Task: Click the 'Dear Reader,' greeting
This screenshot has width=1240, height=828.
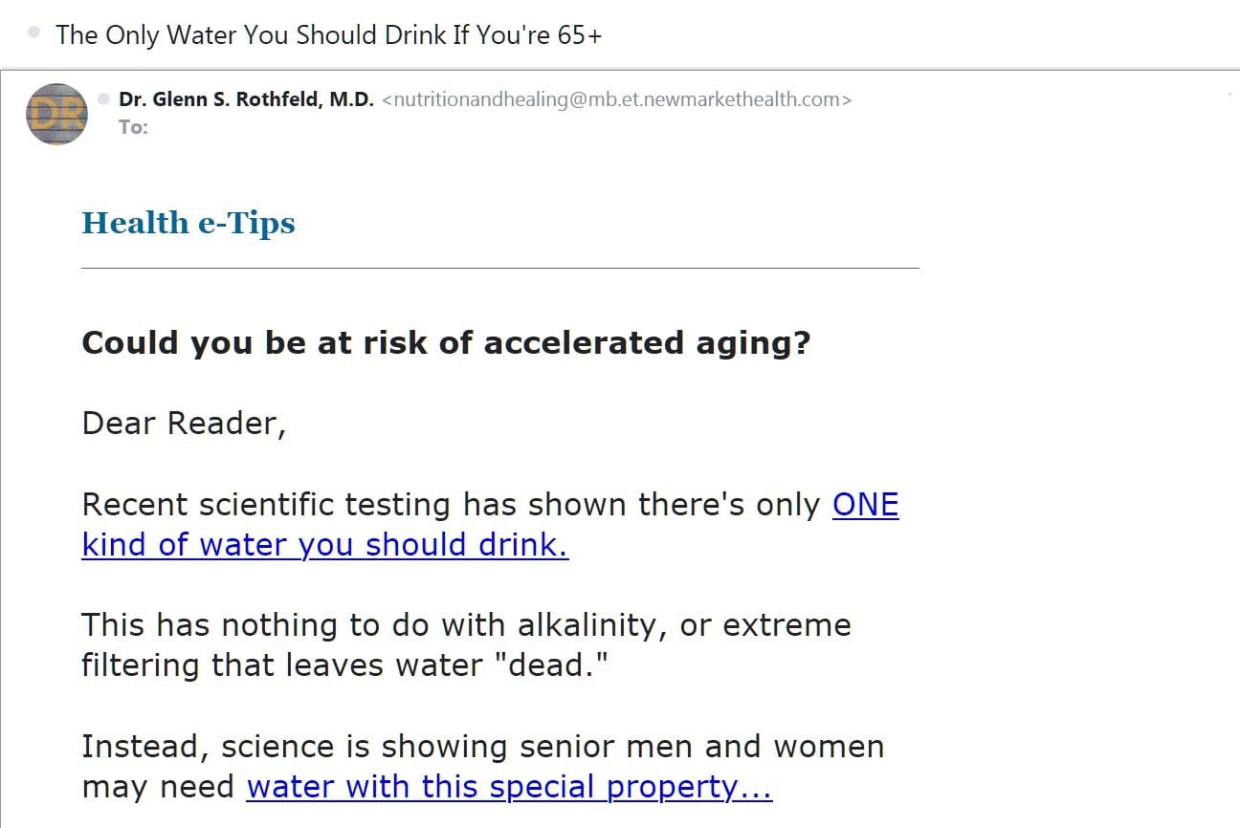Action: (185, 424)
